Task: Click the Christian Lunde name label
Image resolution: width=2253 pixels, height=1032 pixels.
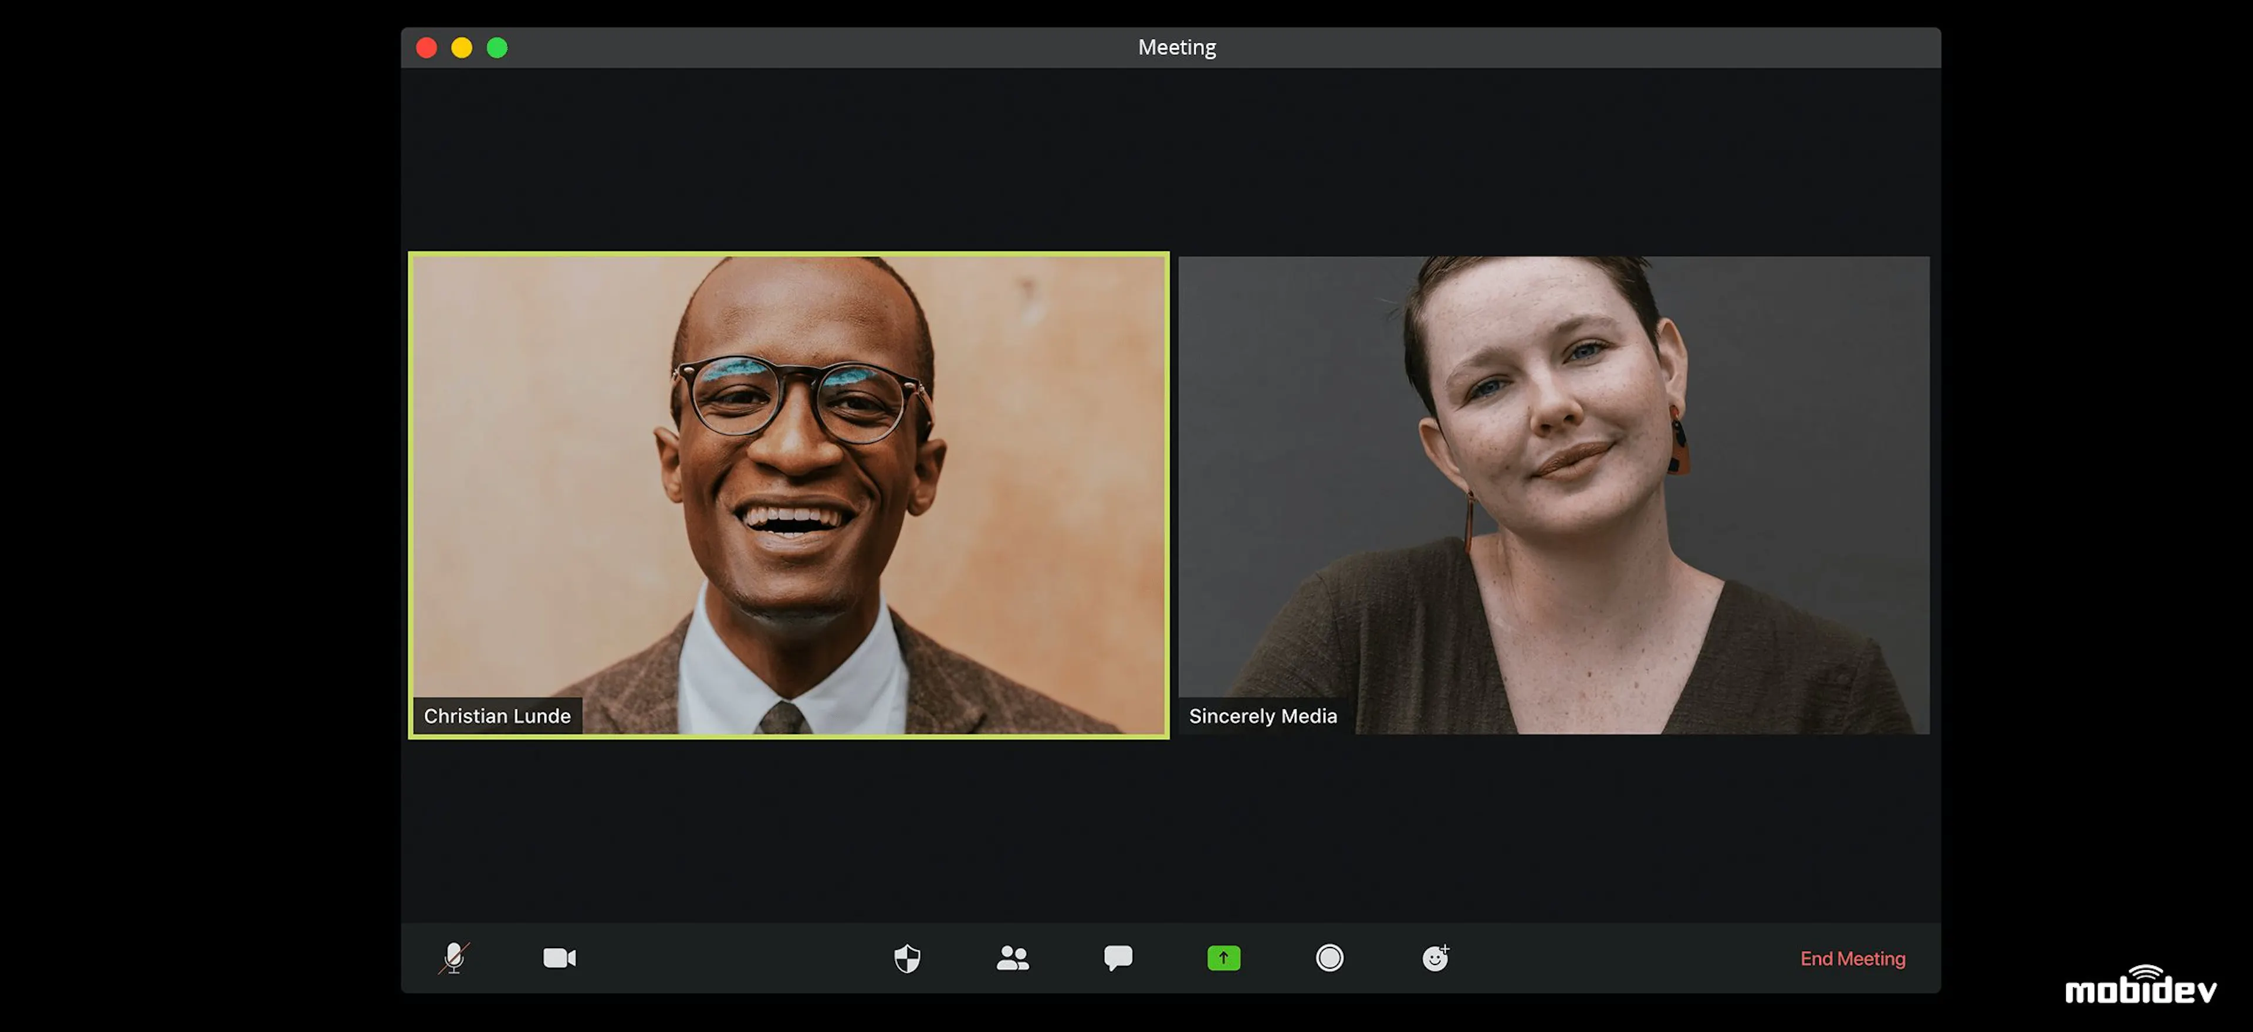Action: click(497, 716)
